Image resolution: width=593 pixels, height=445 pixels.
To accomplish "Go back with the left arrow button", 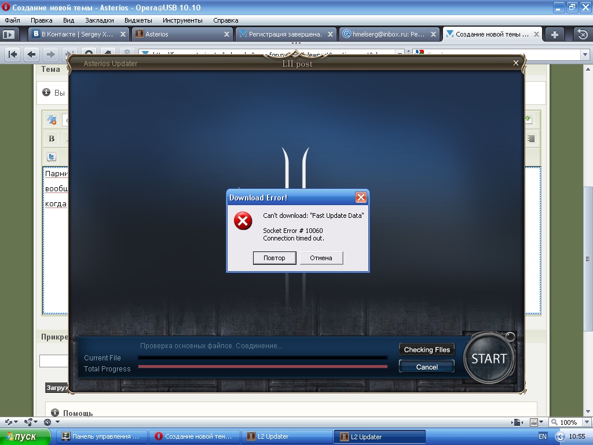I will 32,54.
